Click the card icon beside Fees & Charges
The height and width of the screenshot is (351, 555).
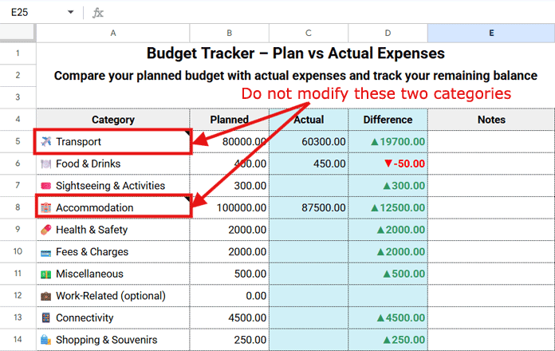pyautogui.click(x=46, y=253)
